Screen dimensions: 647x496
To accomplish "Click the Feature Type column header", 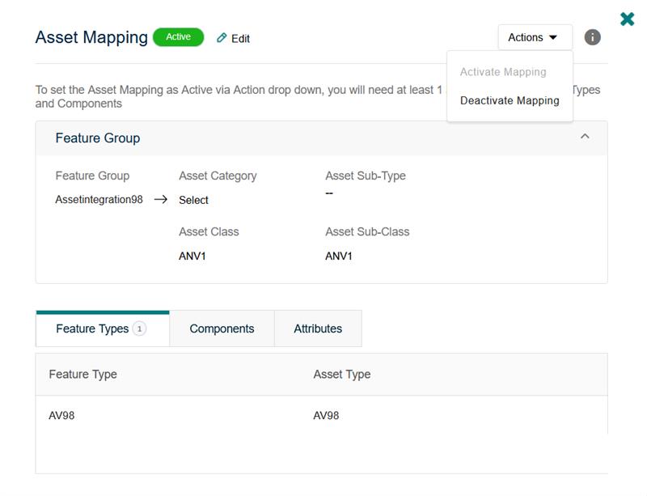I will [83, 374].
